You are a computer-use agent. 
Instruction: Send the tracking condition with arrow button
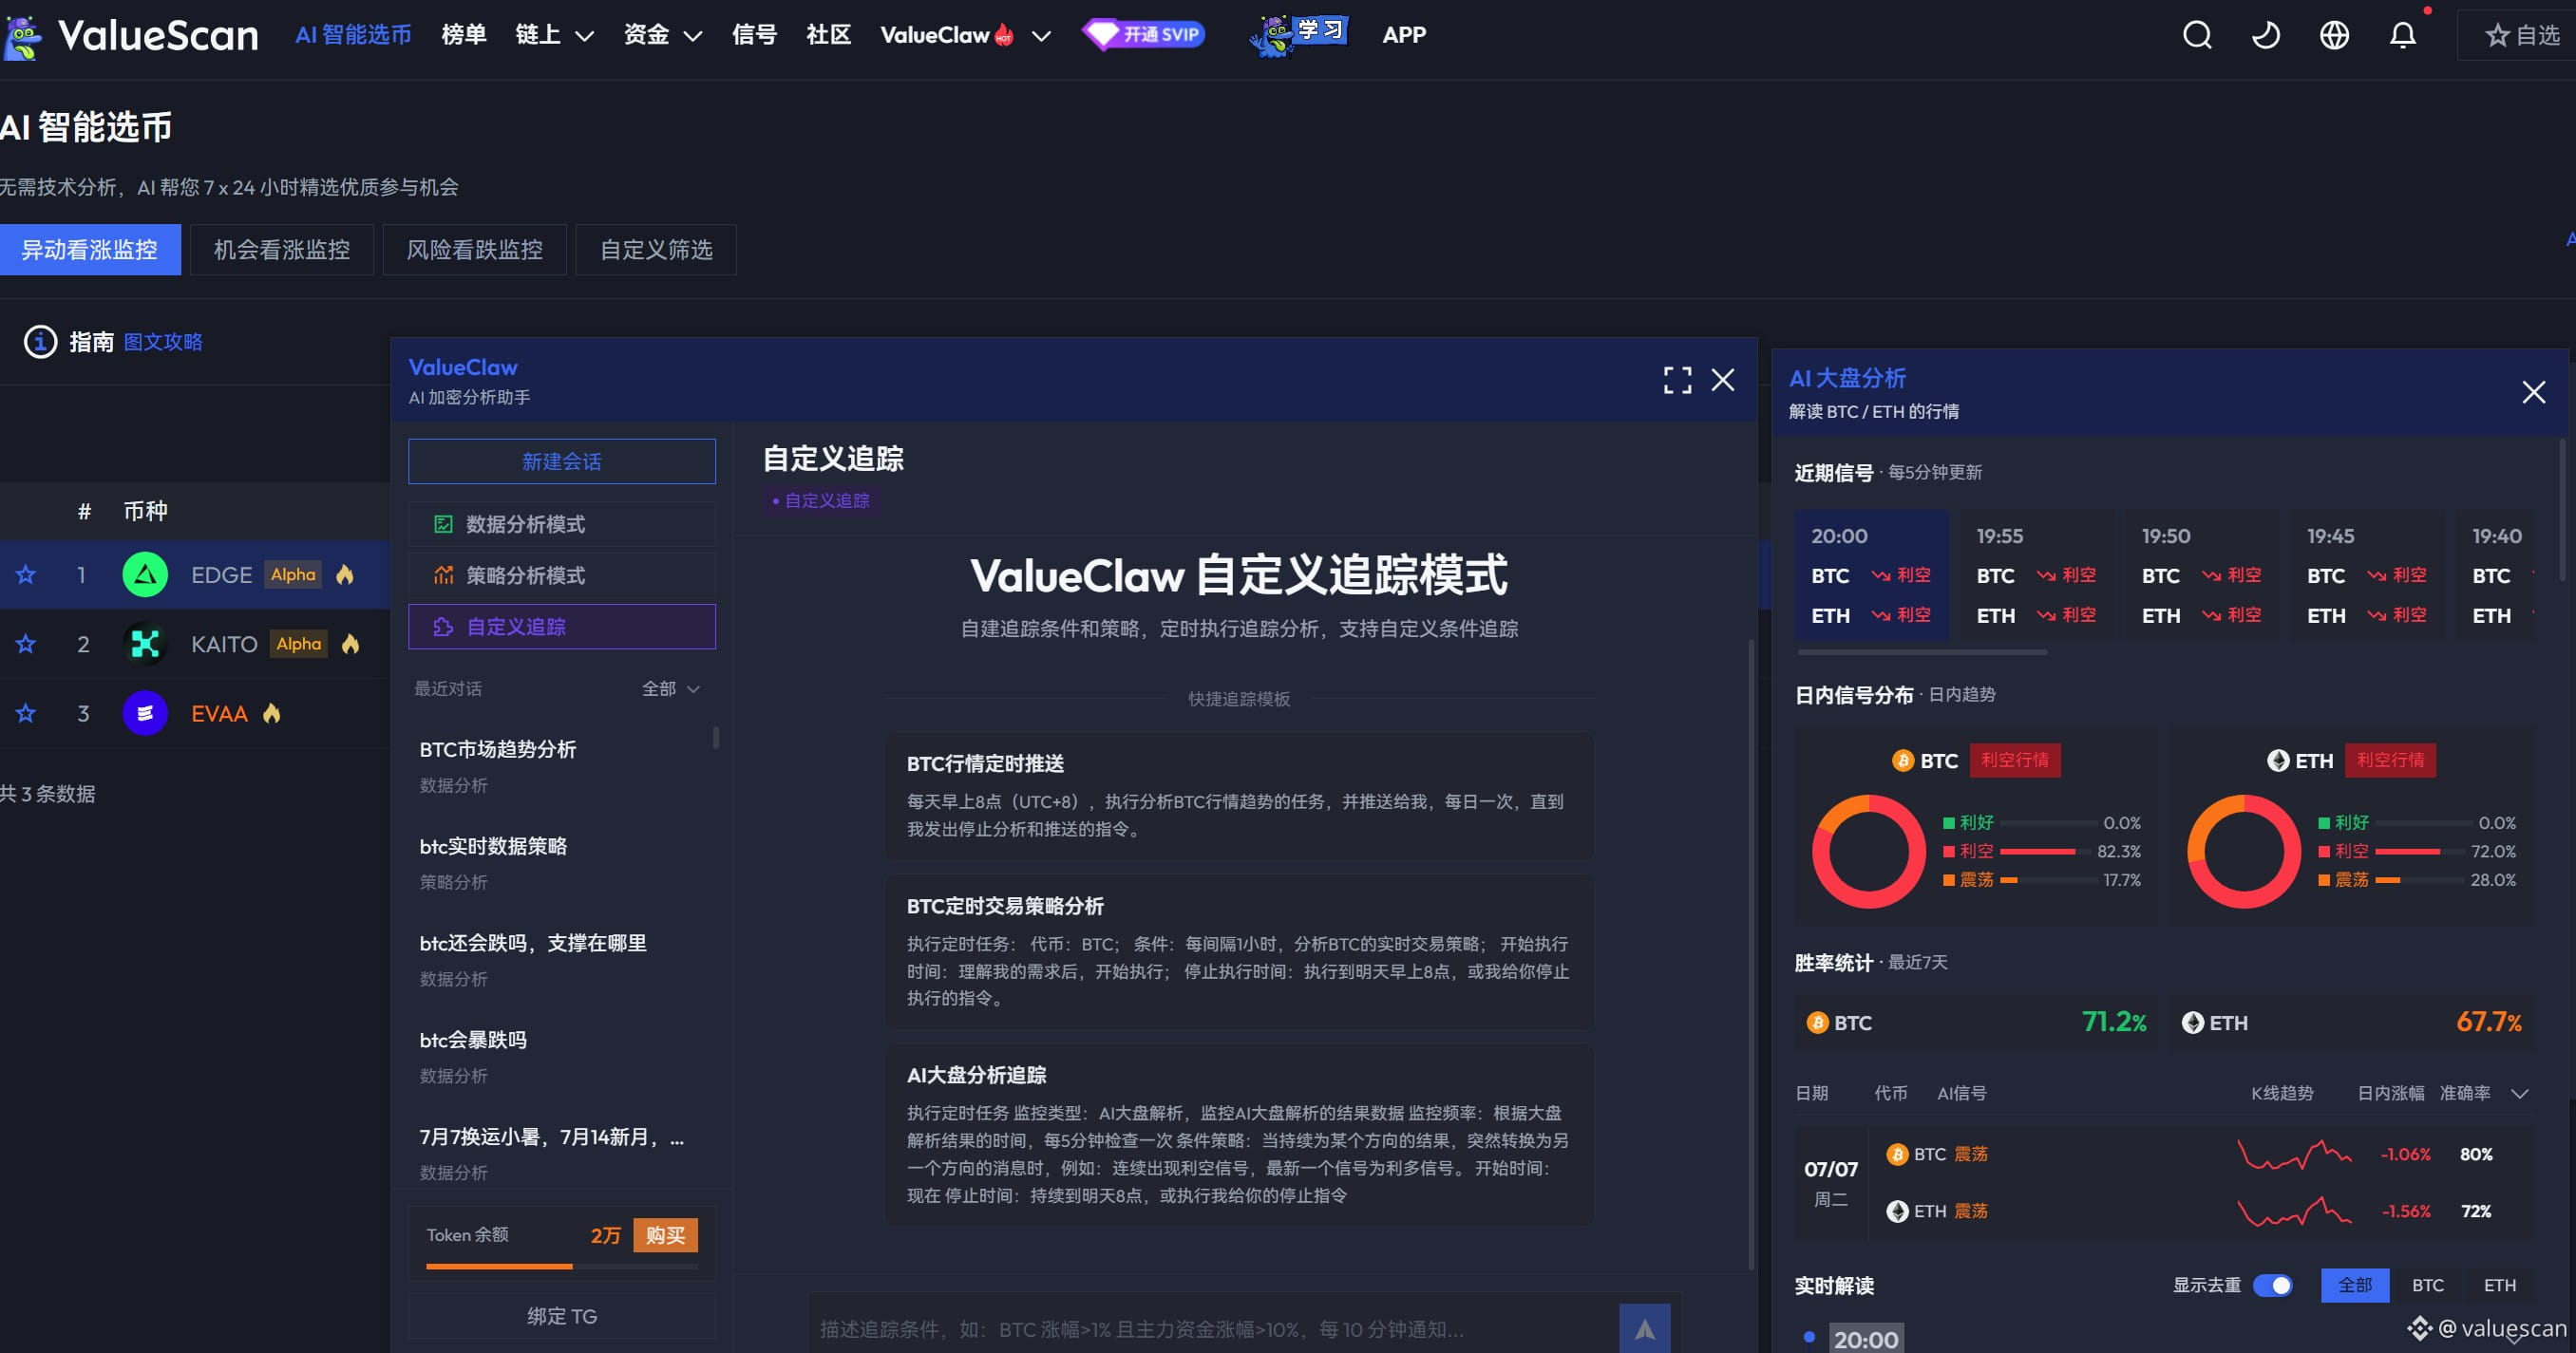(x=1645, y=1329)
